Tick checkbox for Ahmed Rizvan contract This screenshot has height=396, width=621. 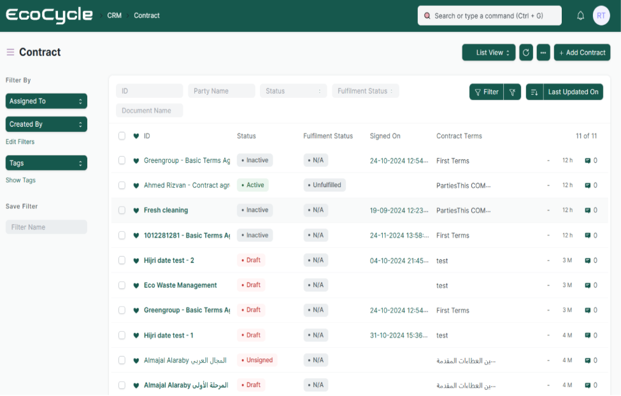point(122,186)
